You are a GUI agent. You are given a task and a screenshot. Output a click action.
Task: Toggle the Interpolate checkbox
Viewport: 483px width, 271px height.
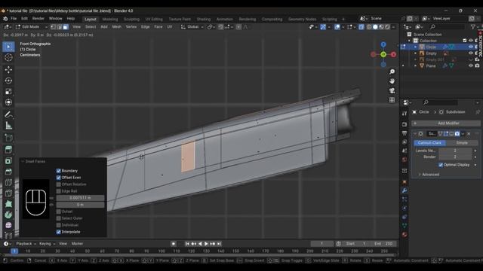click(x=59, y=232)
